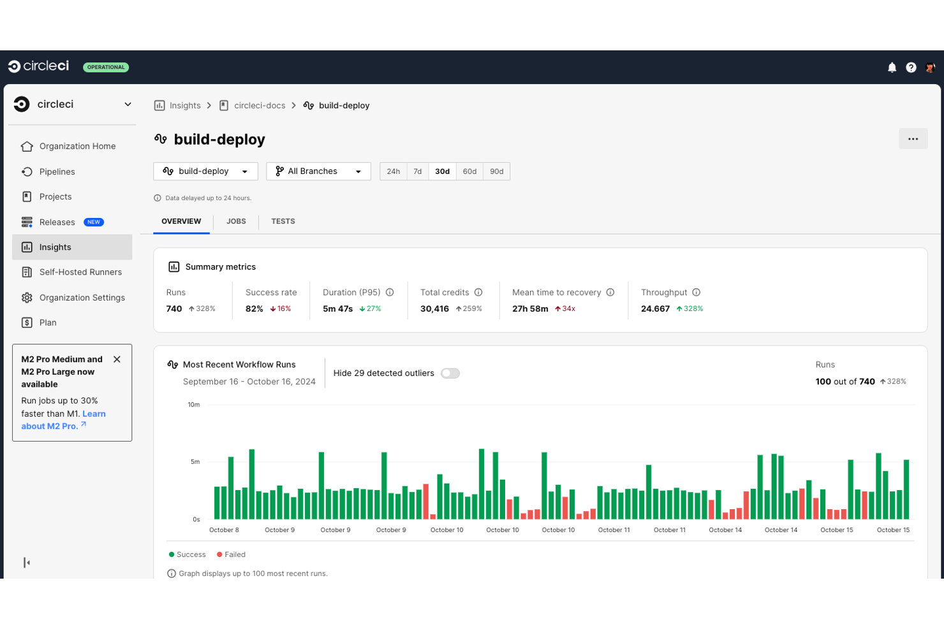Click info icon next to Duration (P95)
The height and width of the screenshot is (629, 944).
[x=390, y=293]
